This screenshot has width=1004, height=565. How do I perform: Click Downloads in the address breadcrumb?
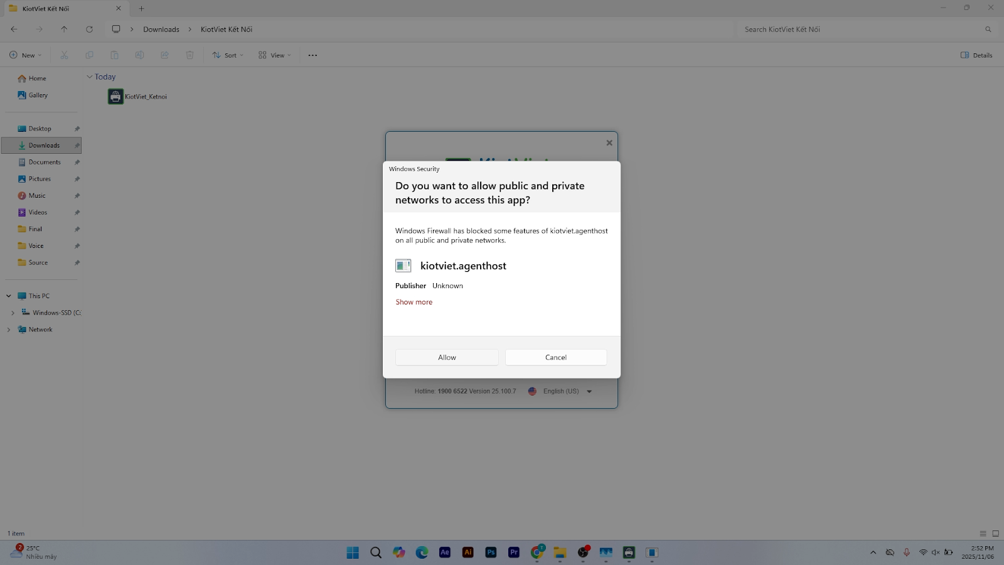tap(161, 30)
